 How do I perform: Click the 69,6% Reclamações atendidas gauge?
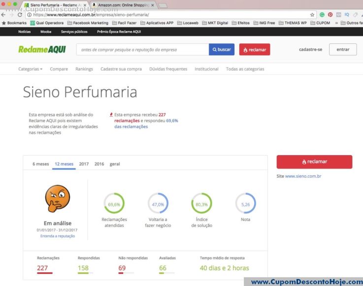[114, 203]
